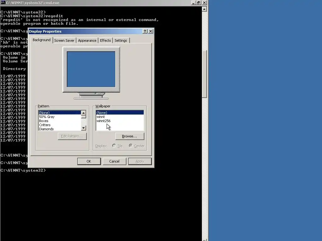
Task: Select (None) in the Pattern list
Action: pos(60,113)
